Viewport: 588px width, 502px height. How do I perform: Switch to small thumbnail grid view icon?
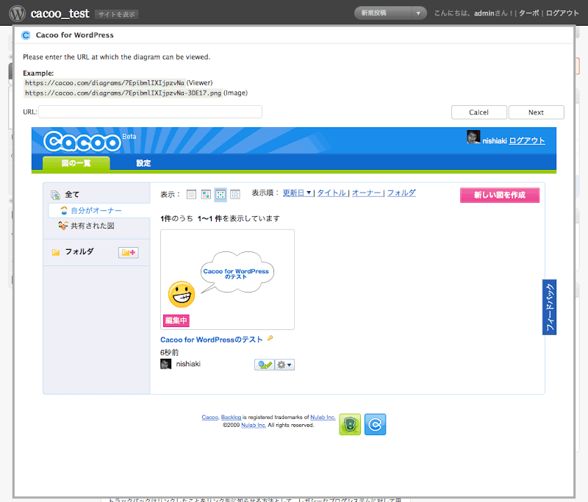(235, 194)
